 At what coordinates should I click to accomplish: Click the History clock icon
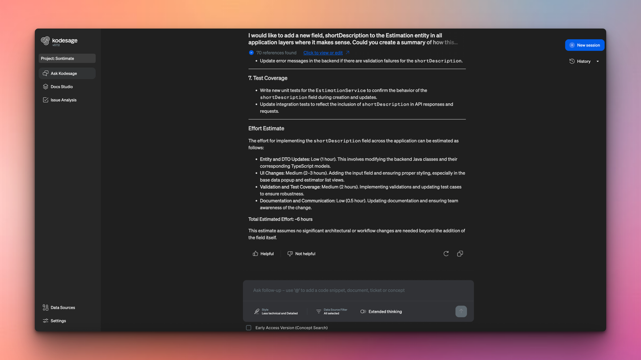point(572,61)
